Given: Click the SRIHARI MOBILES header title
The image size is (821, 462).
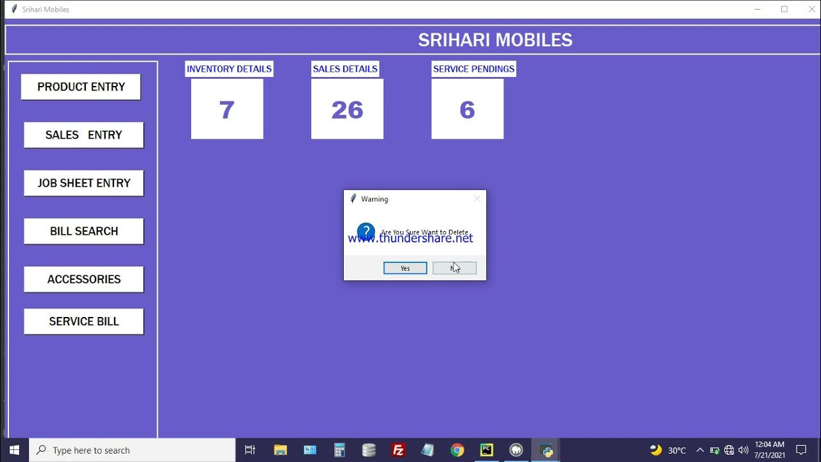Looking at the screenshot, I should pos(495,40).
